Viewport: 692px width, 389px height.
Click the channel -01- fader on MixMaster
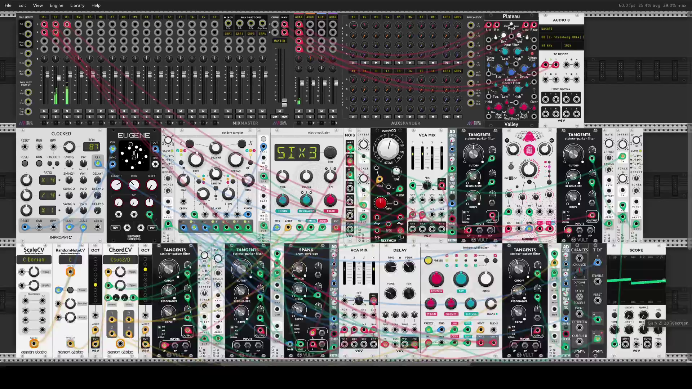[x=47, y=75]
